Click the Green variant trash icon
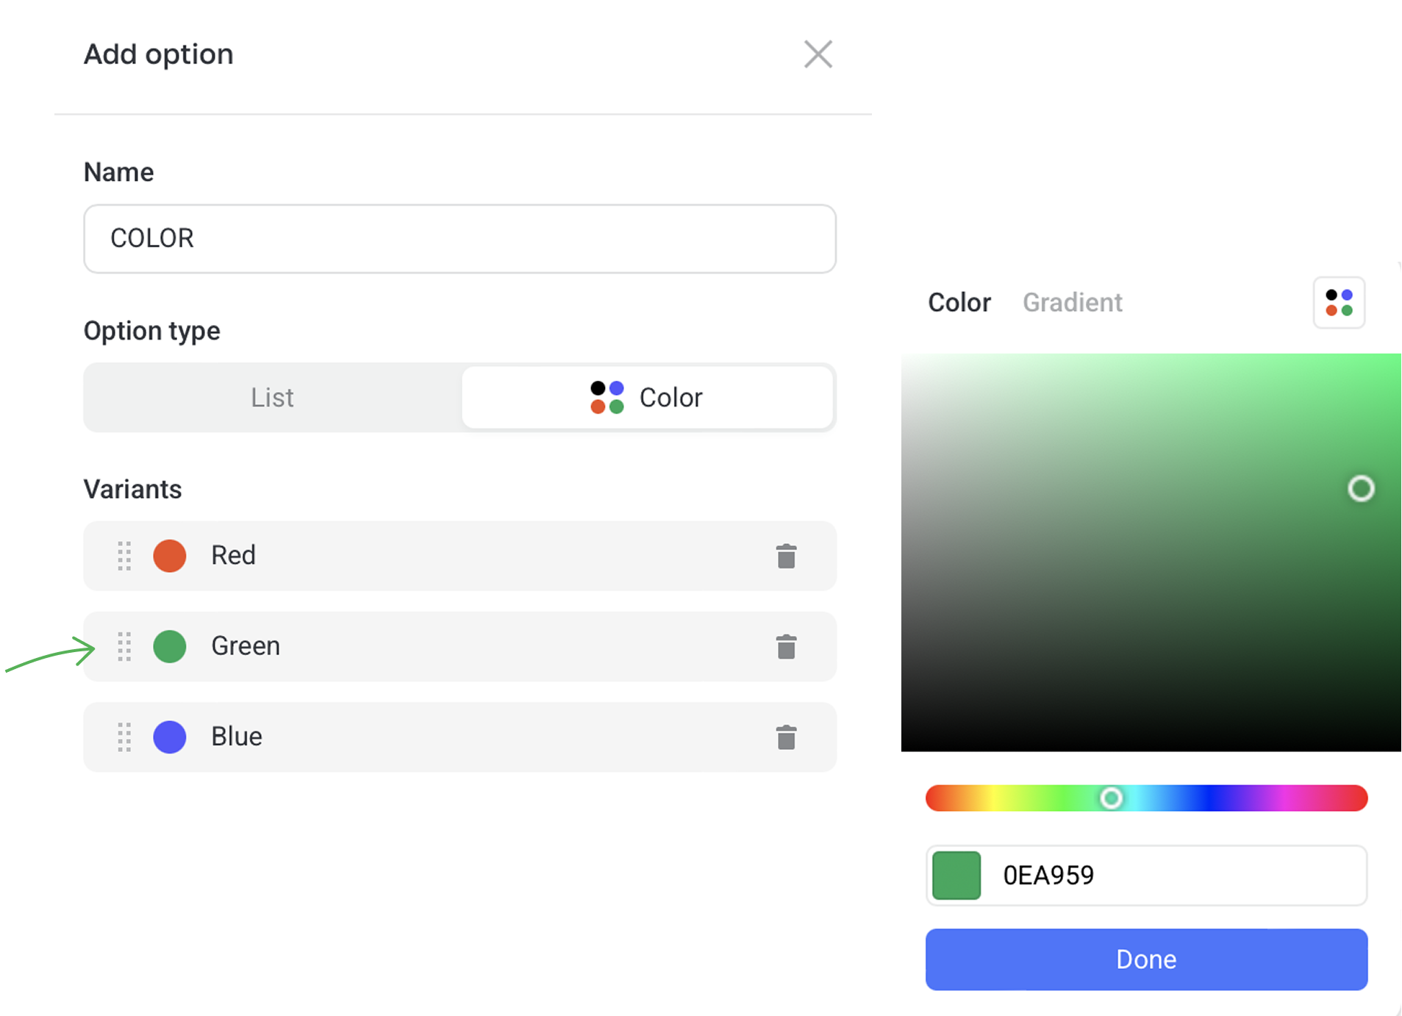 point(786,647)
